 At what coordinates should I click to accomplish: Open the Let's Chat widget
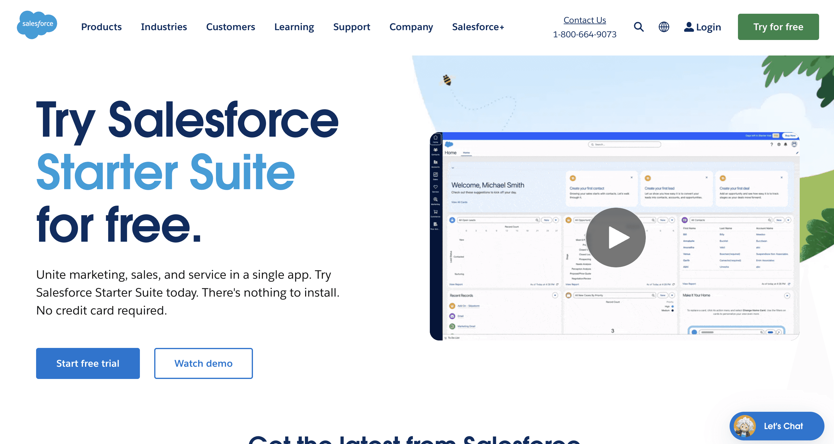(777, 426)
